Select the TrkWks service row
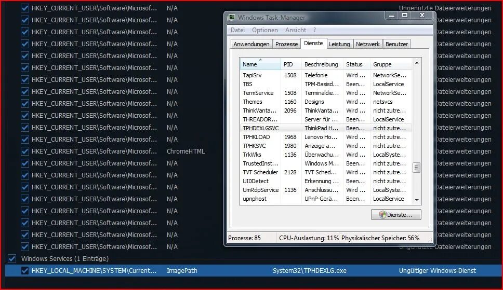The width and height of the screenshot is (503, 290). coord(326,155)
